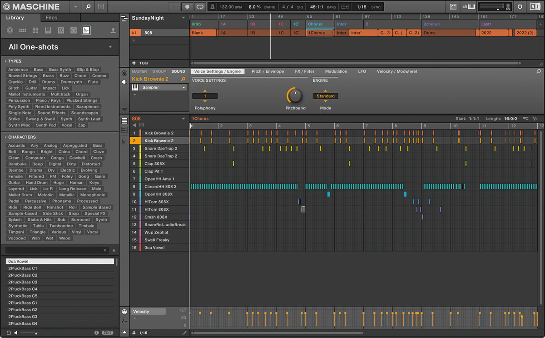Viewport: 545px width, 338px height.
Task: Select Instruments keyboard icon in Library
Action: (x=48, y=30)
